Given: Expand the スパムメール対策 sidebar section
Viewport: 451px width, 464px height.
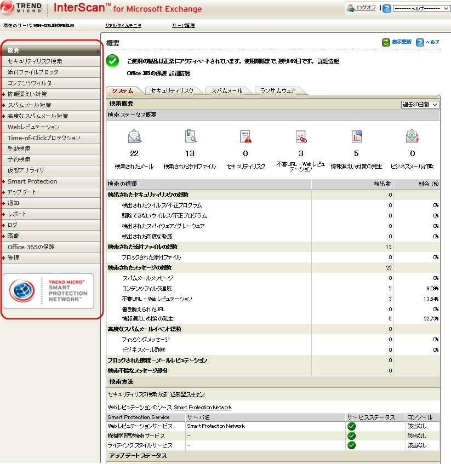Looking at the screenshot, I should (4, 105).
